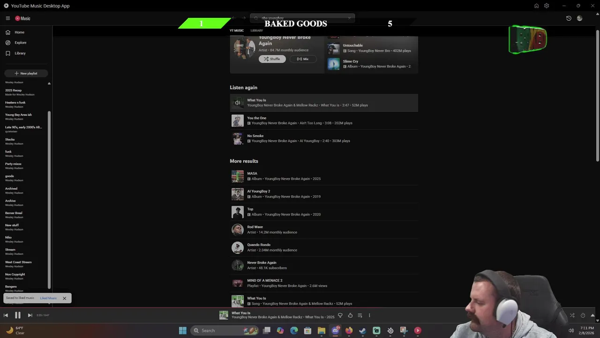Viewport: 600px width, 338px height.
Task: Open the Rod Wave artist page
Action: pyautogui.click(x=324, y=230)
